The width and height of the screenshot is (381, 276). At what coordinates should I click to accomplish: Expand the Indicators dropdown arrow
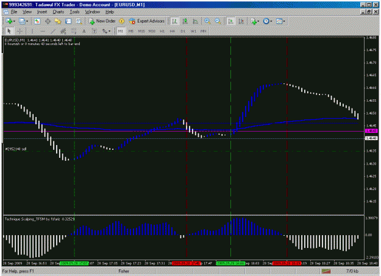[258, 21]
